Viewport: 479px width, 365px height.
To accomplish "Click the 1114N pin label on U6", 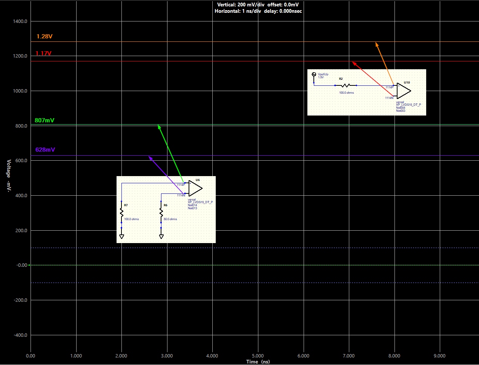I will (x=181, y=195).
